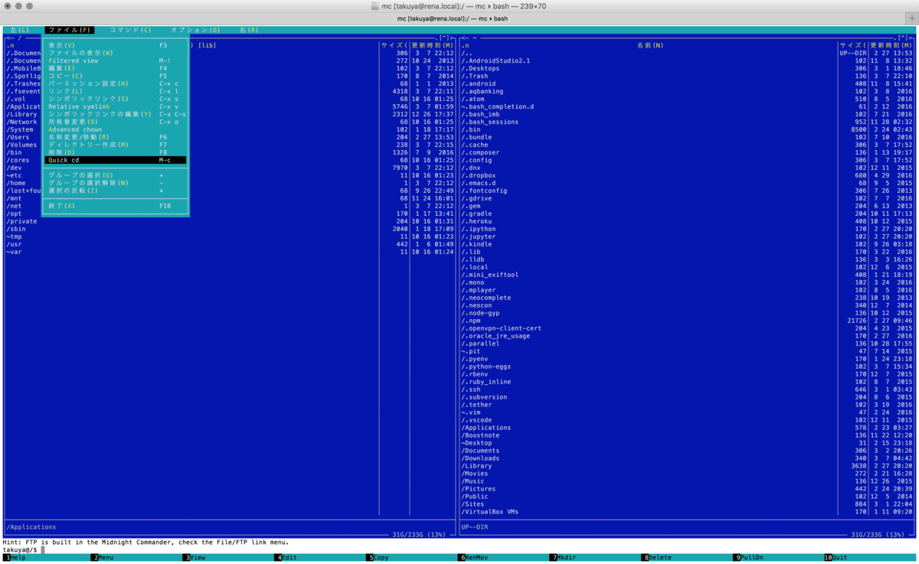This screenshot has height=564, width=919.
Task: Select the /Boostnote directory row
Action: tap(687, 435)
